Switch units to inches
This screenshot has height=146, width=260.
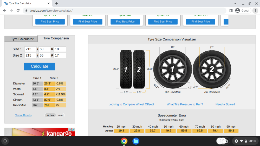(50, 115)
